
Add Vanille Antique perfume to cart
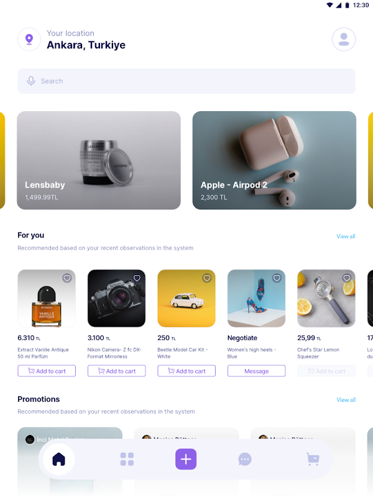[x=47, y=371]
